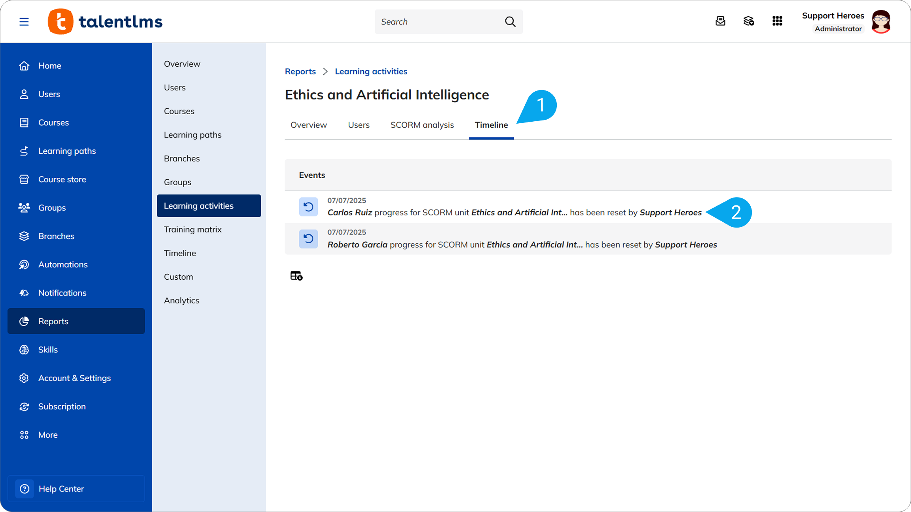Toggle the hamburger menu icon
The width and height of the screenshot is (911, 512).
pos(24,22)
